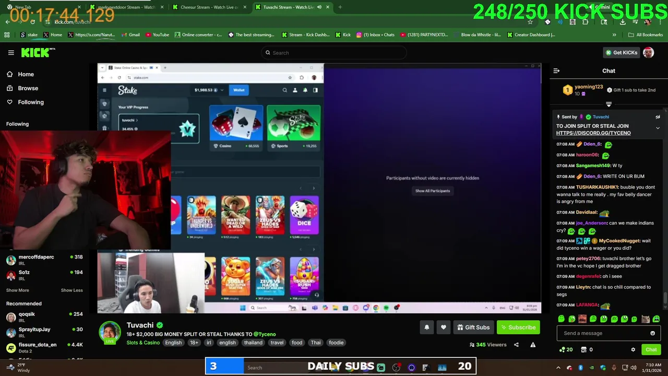Select the thailand stream tag

tap(253, 343)
